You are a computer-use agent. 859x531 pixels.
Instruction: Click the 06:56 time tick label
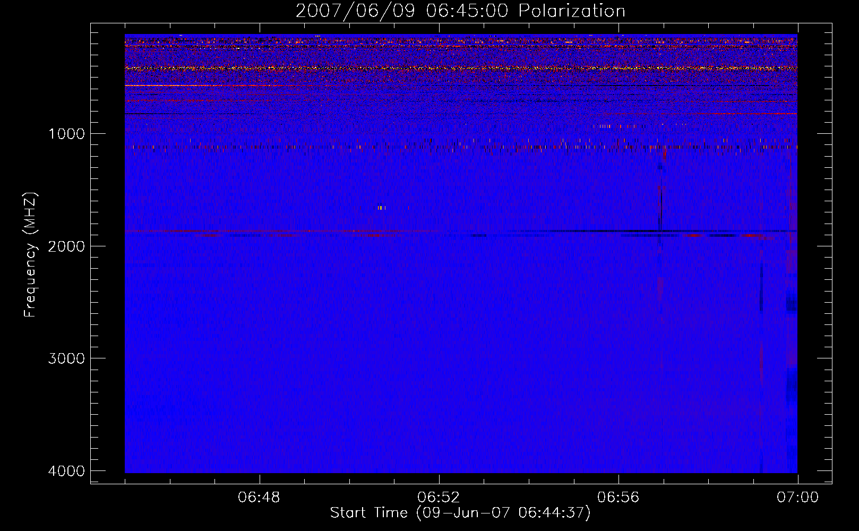click(618, 498)
